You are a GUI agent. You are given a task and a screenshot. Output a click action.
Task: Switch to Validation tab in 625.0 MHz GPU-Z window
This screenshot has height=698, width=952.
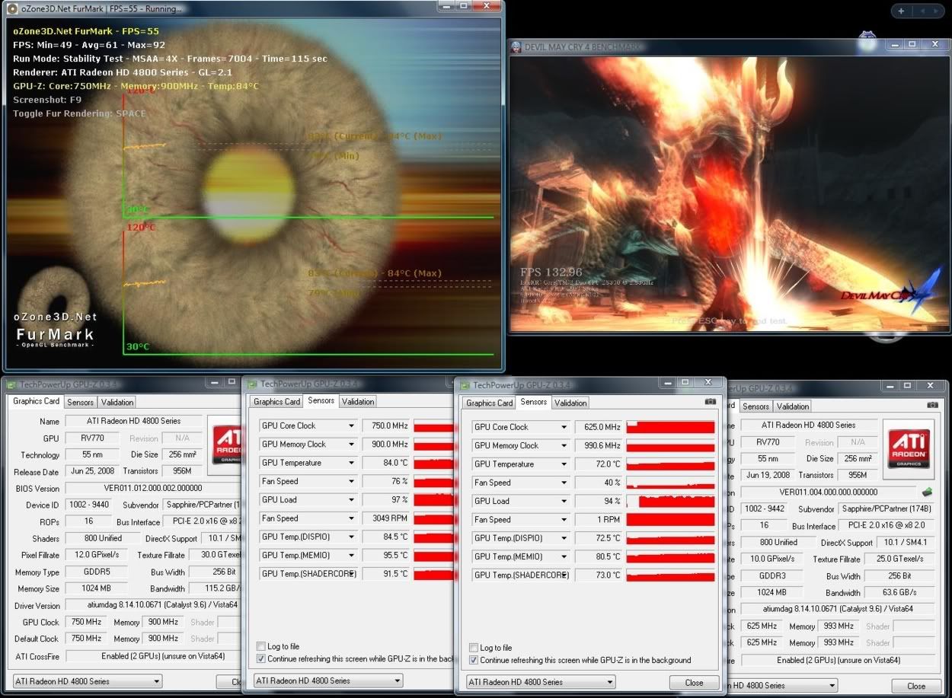click(570, 403)
